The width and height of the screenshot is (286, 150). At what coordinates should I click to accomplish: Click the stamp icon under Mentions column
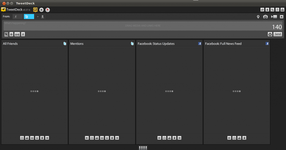[x=97, y=138]
